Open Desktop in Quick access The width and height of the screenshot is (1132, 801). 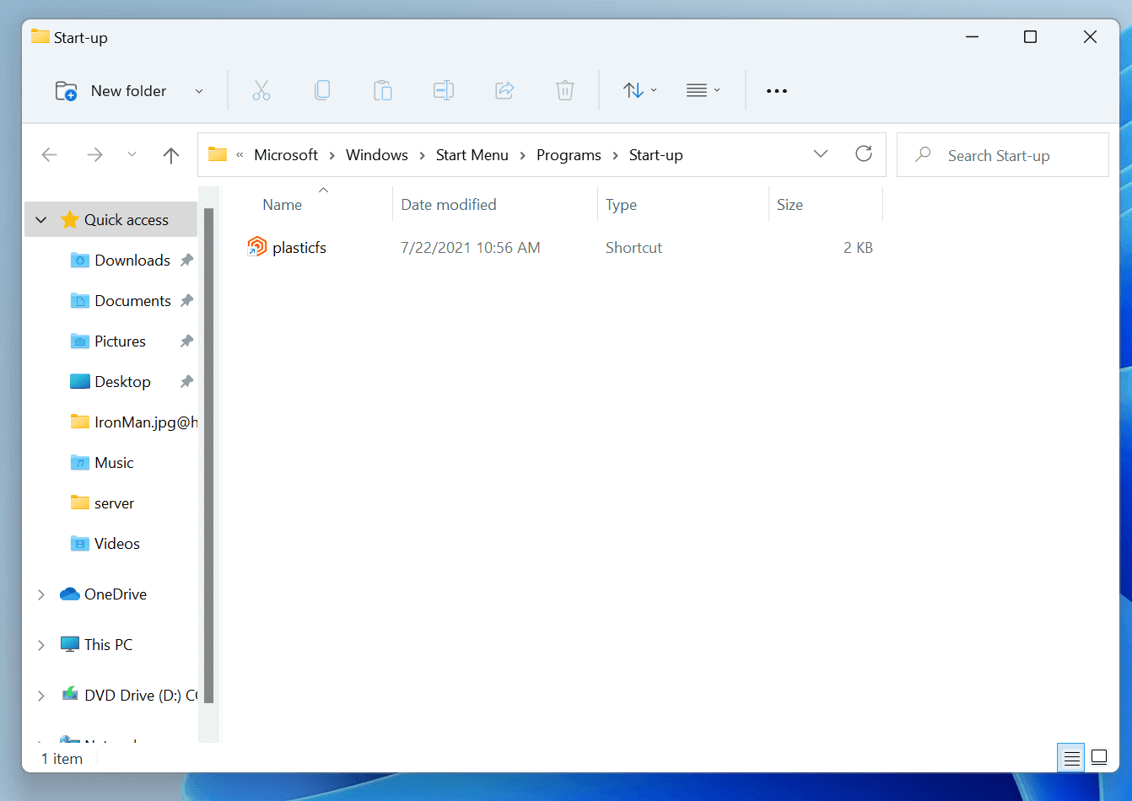[x=122, y=382]
